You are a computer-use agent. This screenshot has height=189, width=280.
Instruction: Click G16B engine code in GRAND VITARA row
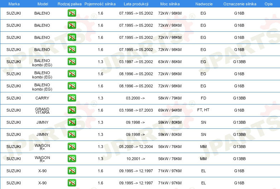pos(239,110)
